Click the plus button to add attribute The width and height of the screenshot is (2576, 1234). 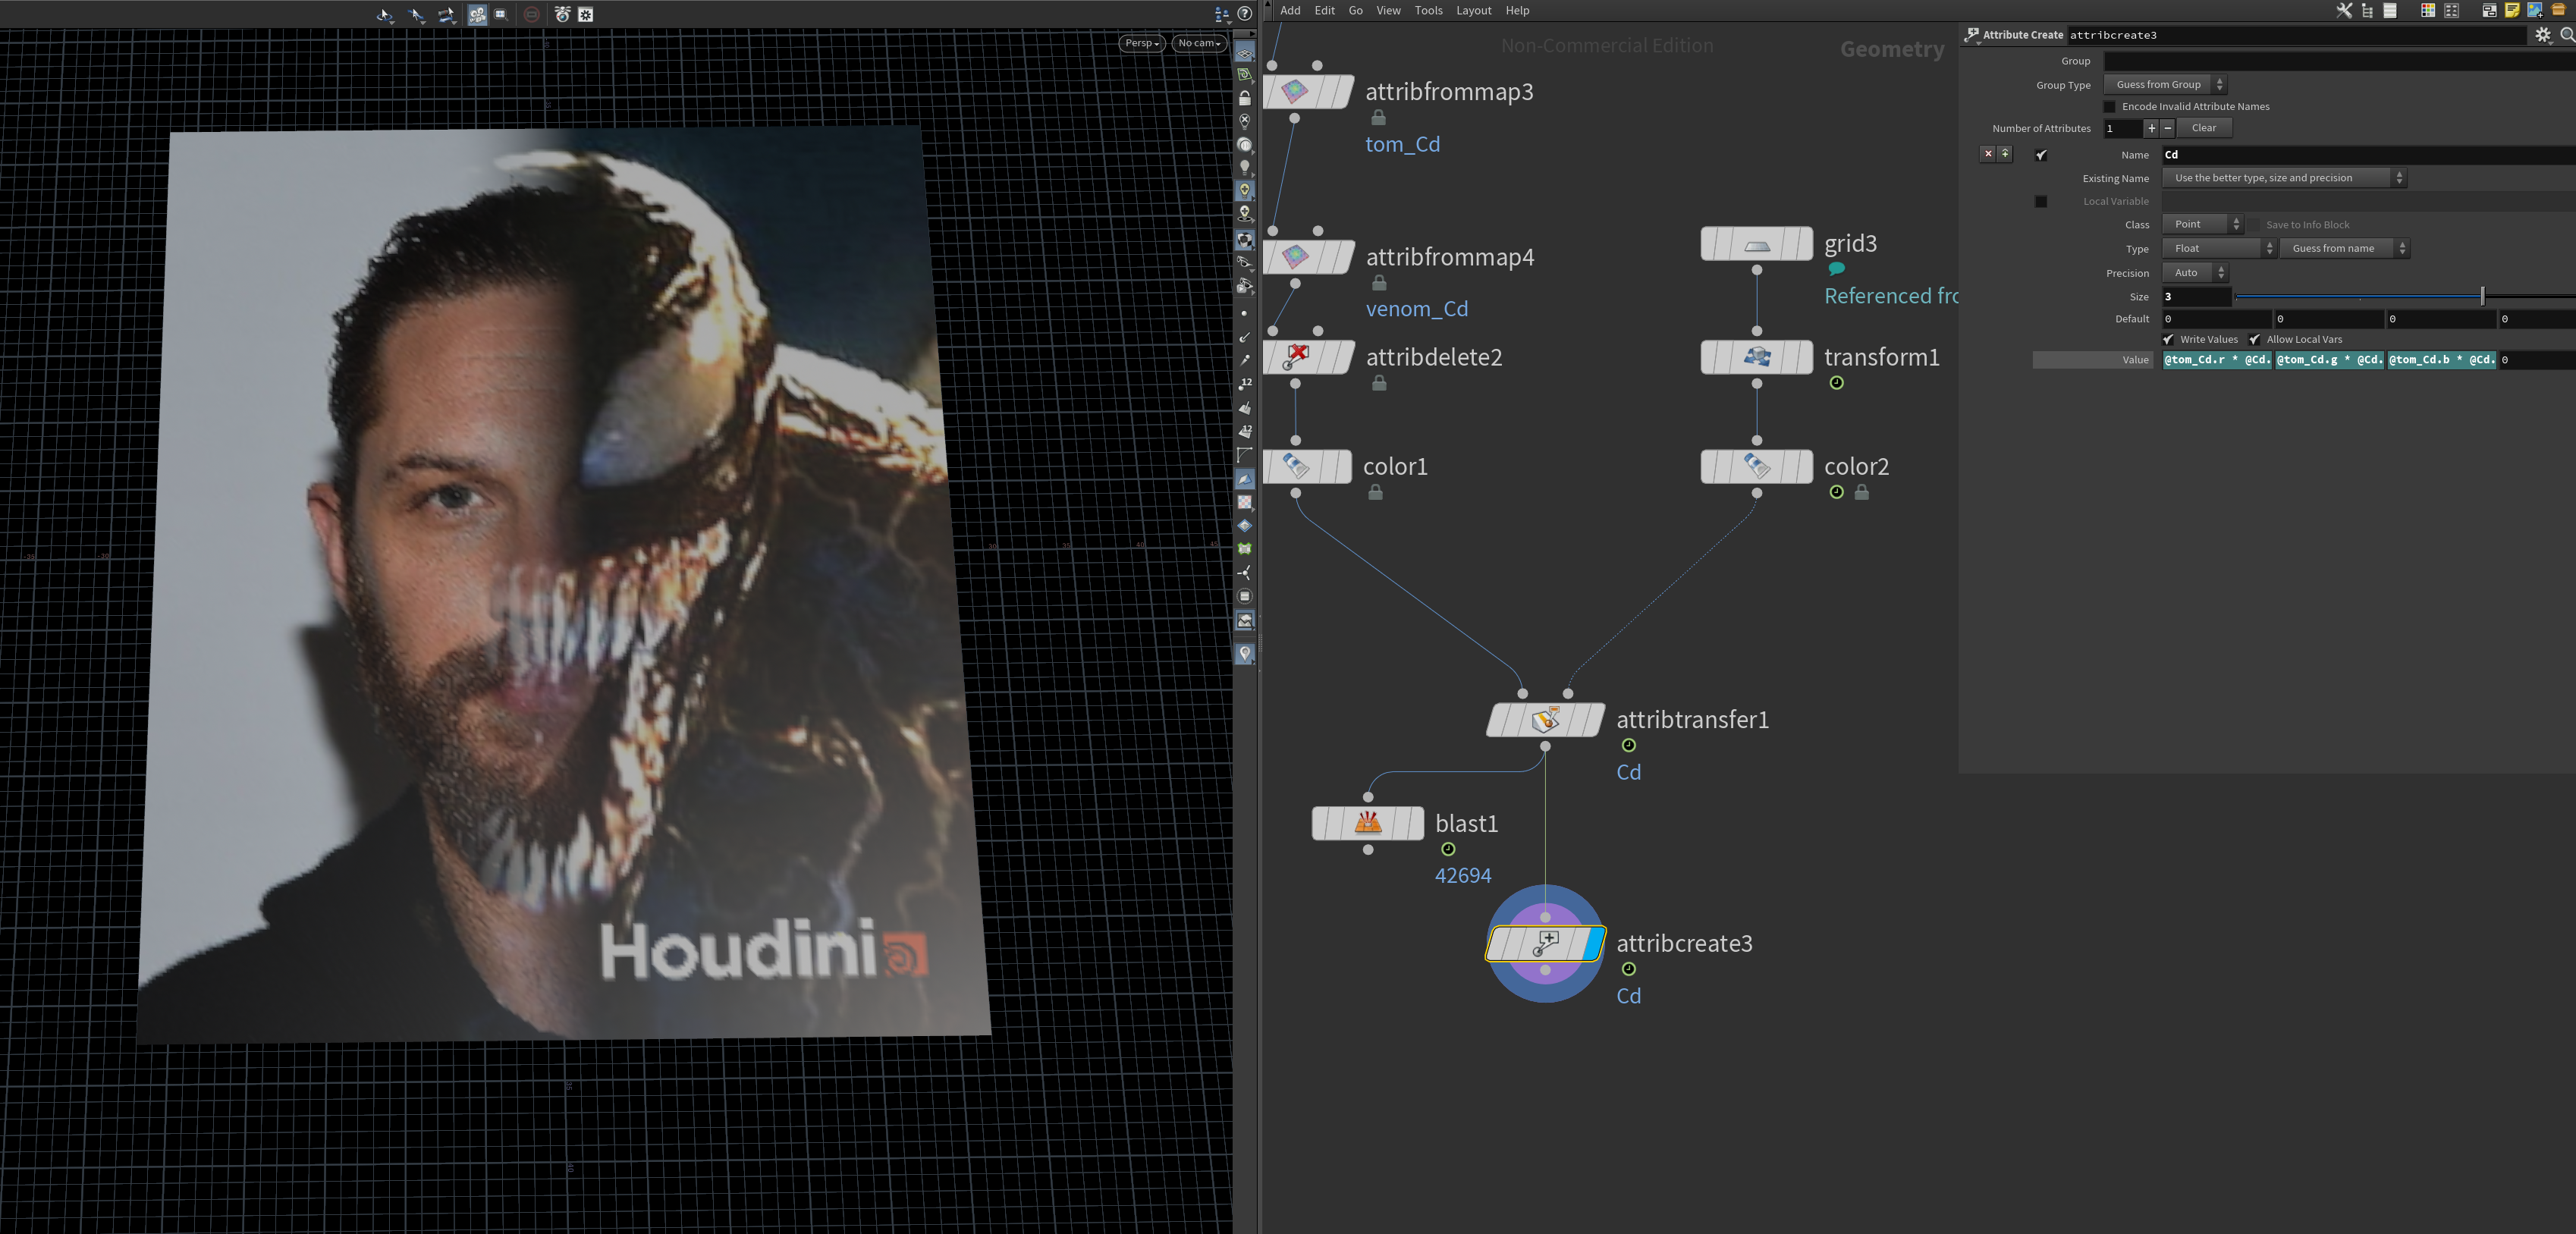coord(2151,128)
